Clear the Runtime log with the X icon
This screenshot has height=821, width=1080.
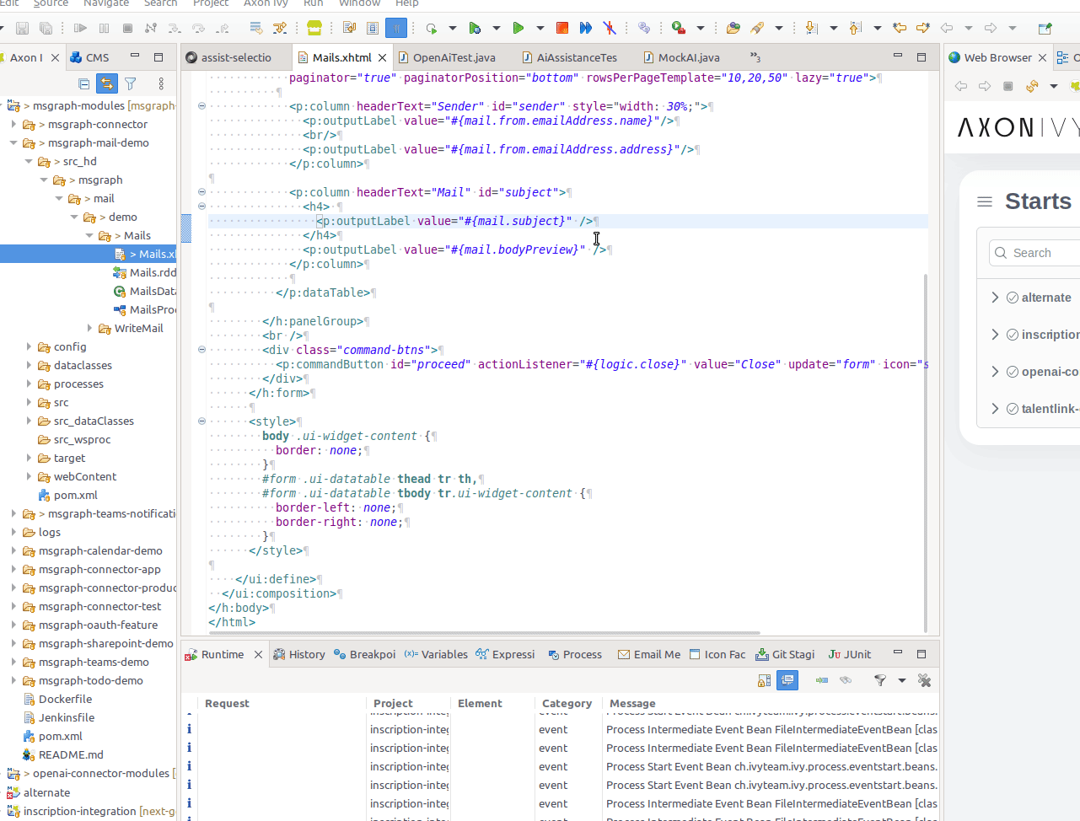pyautogui.click(x=924, y=680)
